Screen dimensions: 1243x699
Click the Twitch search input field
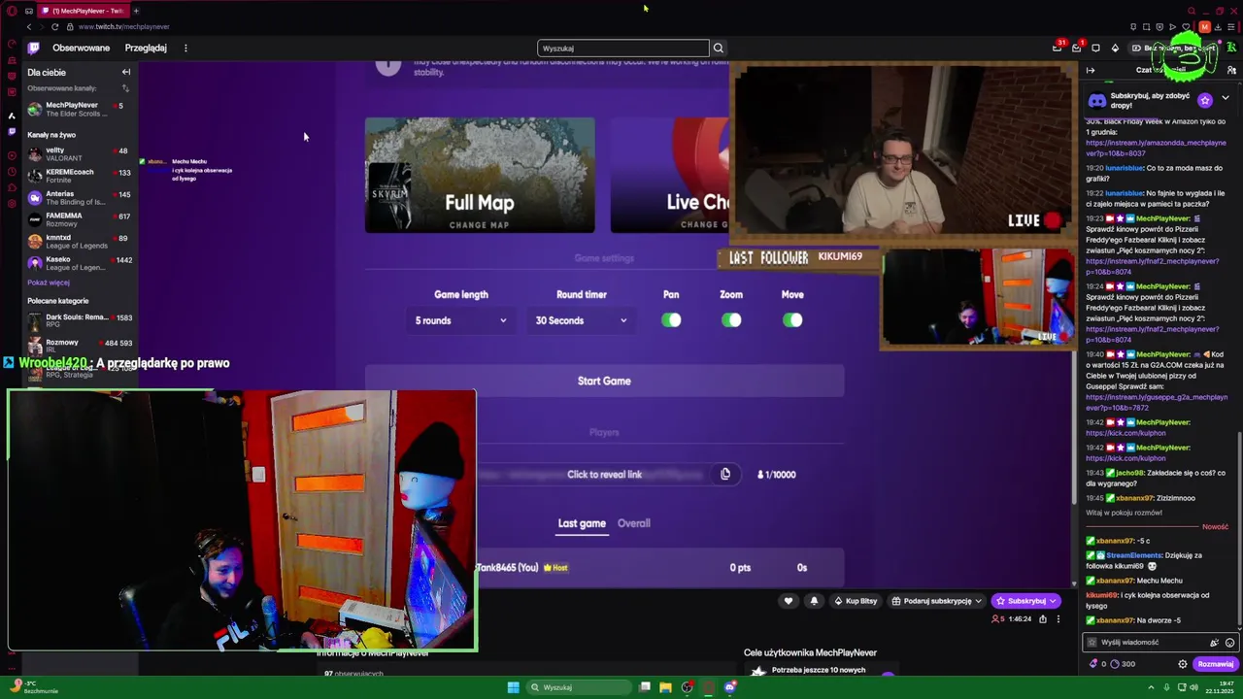(x=623, y=48)
